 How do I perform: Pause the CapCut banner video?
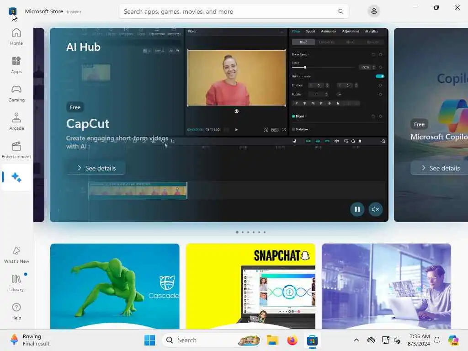357,209
